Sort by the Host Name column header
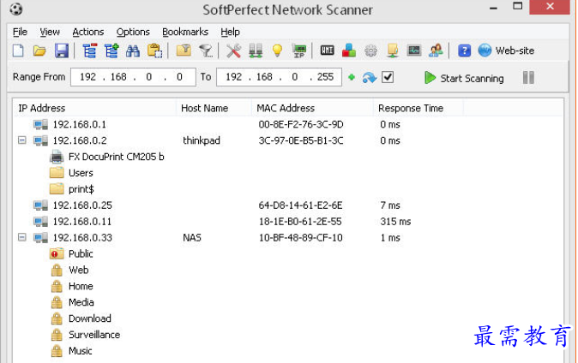578x363 pixels. coord(214,108)
